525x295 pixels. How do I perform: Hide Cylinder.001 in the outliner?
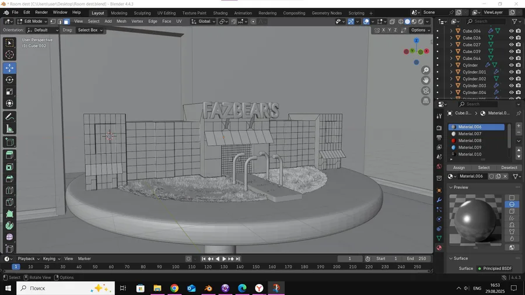(x=511, y=72)
